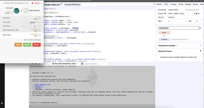Open the Analysis tab

174,4
